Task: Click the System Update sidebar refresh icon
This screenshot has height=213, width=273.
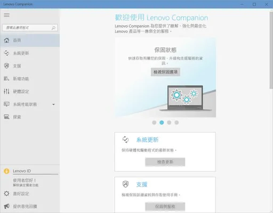Action: click(6, 53)
